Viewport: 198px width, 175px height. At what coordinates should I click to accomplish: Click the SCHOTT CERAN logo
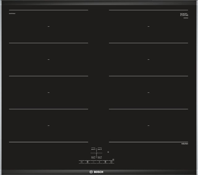184,15
